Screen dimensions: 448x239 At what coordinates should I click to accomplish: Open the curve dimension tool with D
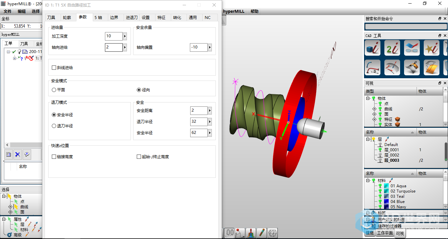coord(373,67)
